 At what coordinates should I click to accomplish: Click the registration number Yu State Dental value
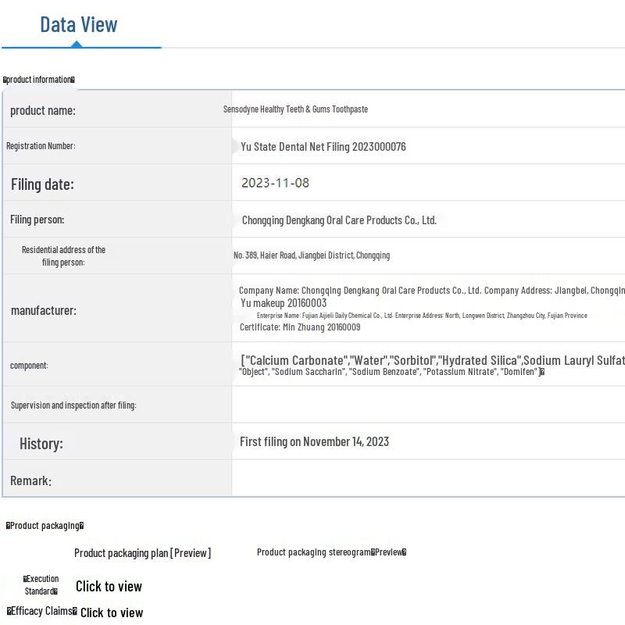click(323, 147)
